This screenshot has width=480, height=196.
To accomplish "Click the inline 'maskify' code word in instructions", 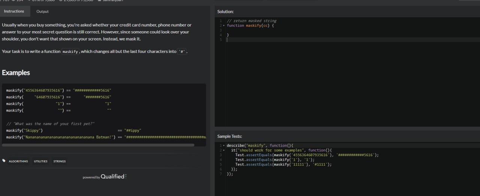I will point(70,51).
